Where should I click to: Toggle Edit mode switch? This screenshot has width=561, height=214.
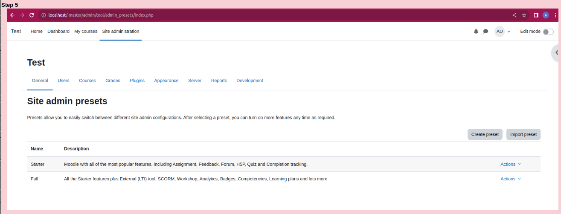click(x=548, y=32)
